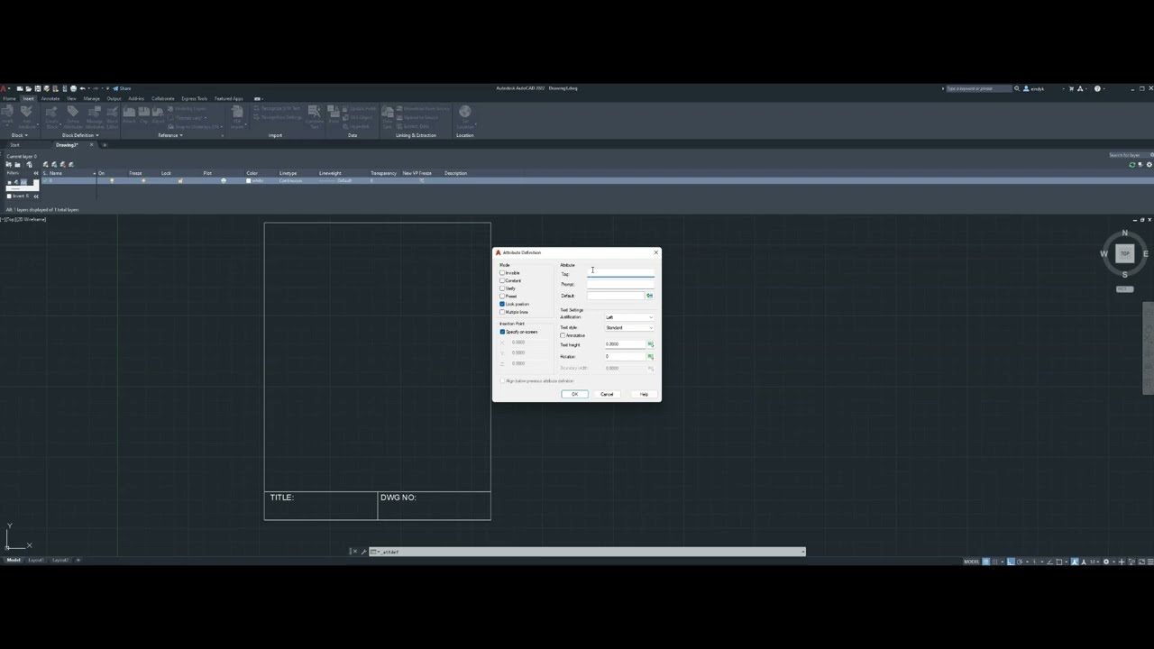Click Cancel in Attribute Definition dialog
Viewport: 1154px width, 649px height.
[607, 394]
